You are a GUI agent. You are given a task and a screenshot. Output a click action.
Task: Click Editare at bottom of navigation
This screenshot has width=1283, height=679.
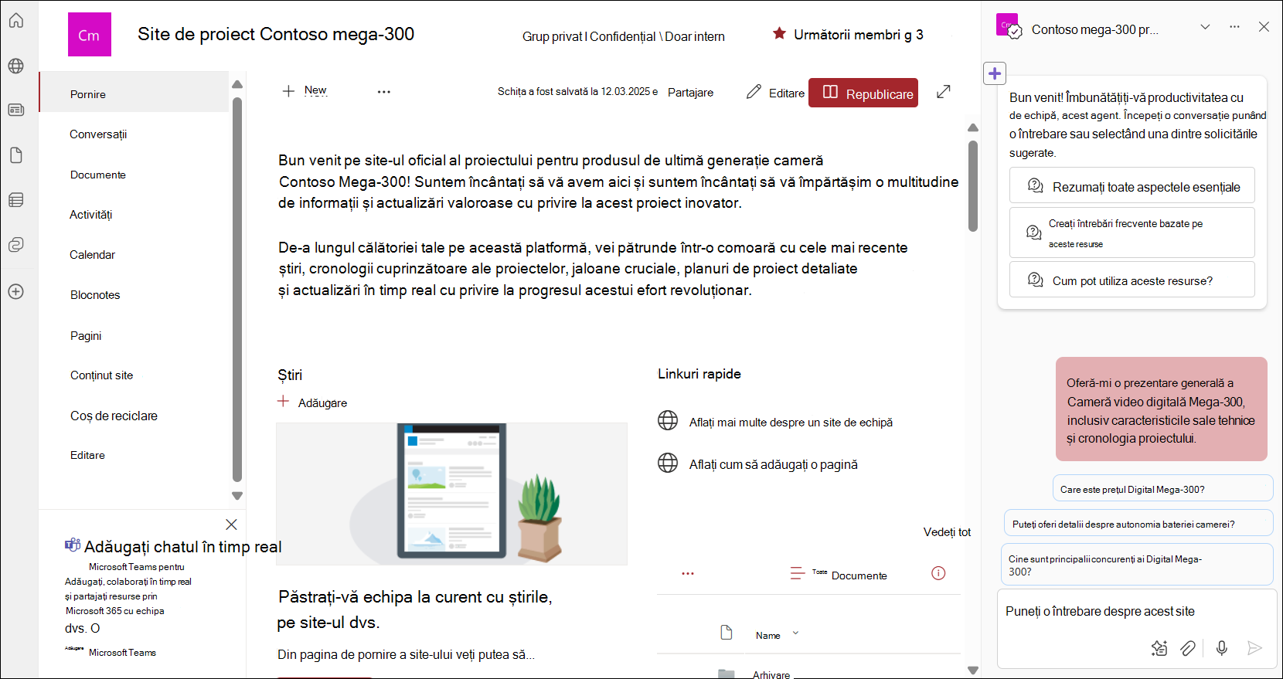[x=88, y=455]
